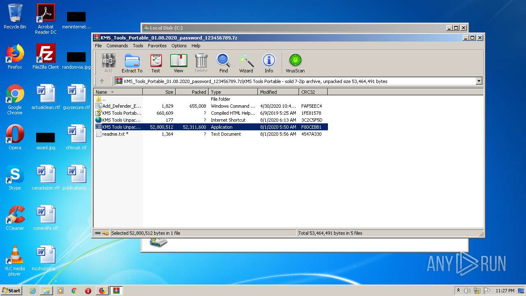
Task: Expand the archive path dropdown
Action: [x=479, y=81]
